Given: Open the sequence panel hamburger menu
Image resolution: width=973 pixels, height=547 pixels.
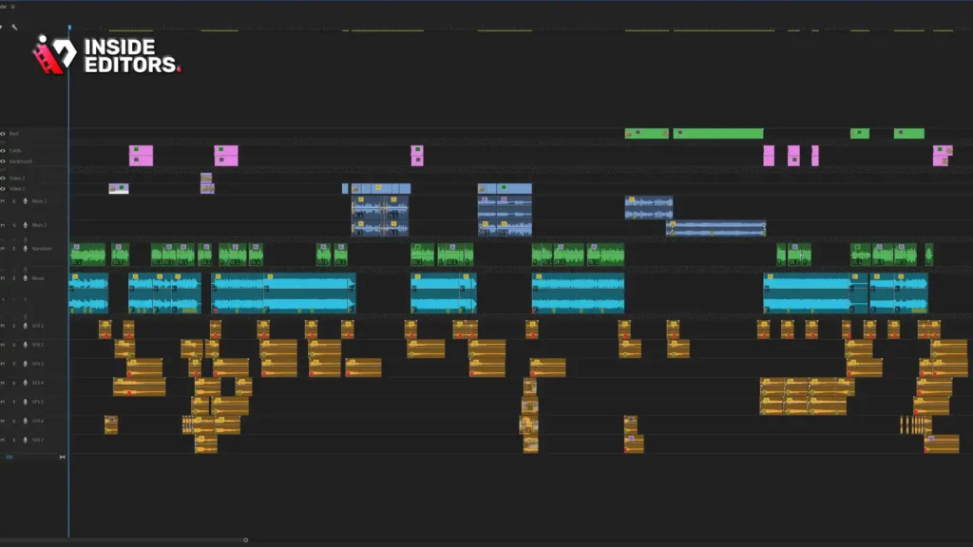Looking at the screenshot, I should coord(12,7).
